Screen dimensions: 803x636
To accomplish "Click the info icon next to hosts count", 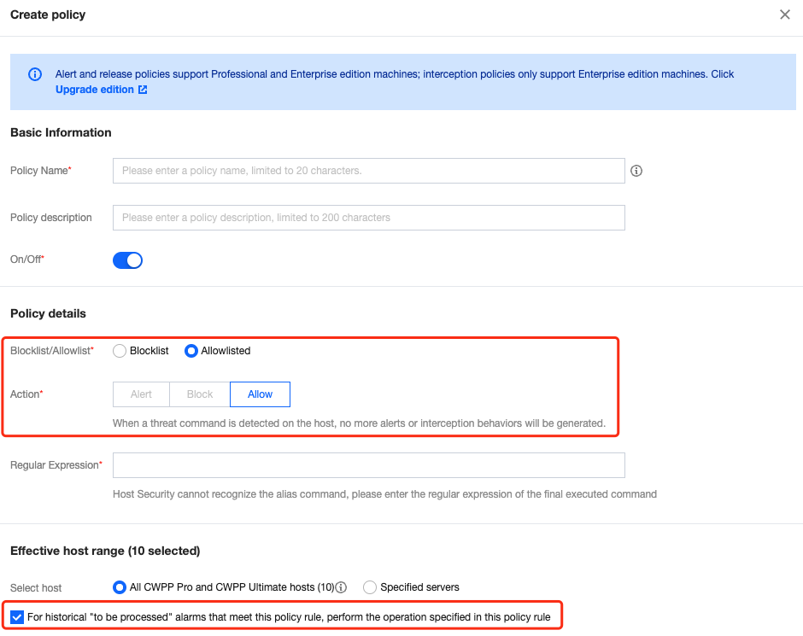I will (x=341, y=587).
